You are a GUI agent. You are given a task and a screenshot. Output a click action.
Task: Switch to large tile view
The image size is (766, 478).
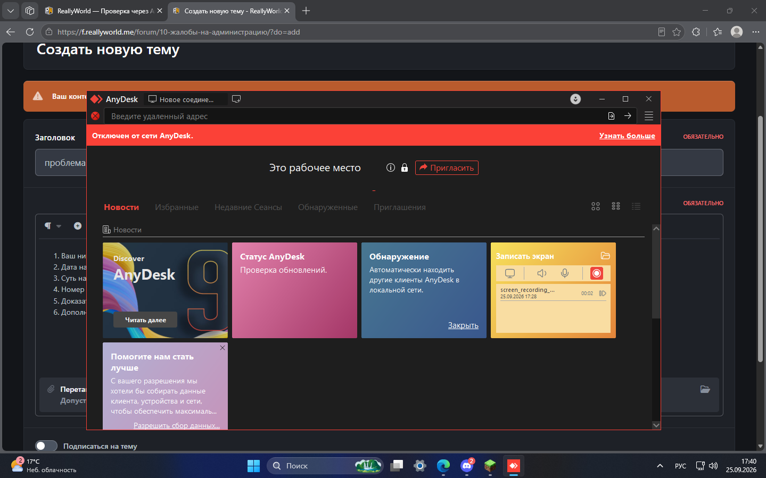pos(596,206)
